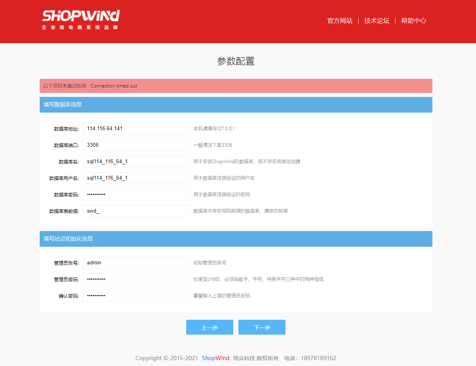Click the 确认密码 password field
Viewport: 476px width, 366px height.
tap(136, 296)
